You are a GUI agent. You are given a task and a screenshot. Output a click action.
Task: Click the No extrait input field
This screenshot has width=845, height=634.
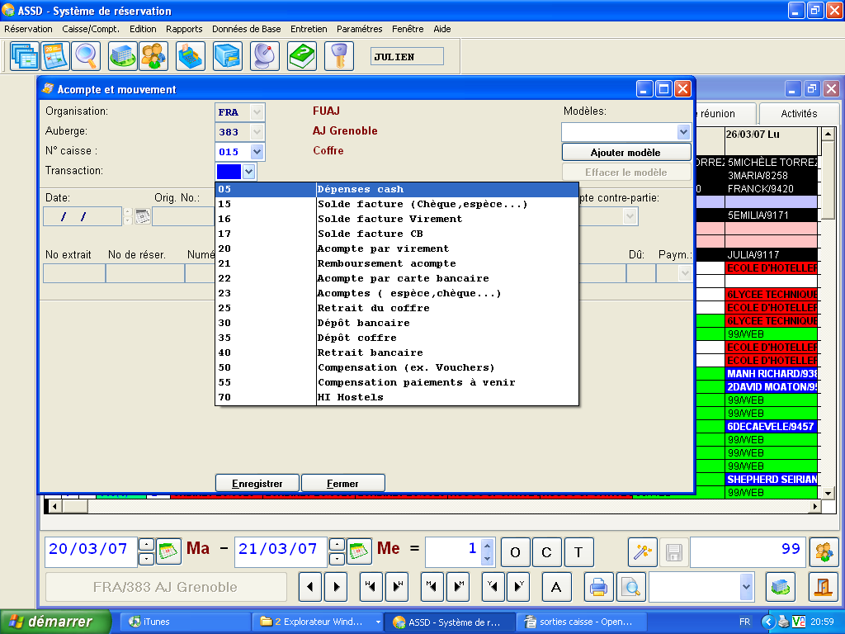[x=73, y=273]
